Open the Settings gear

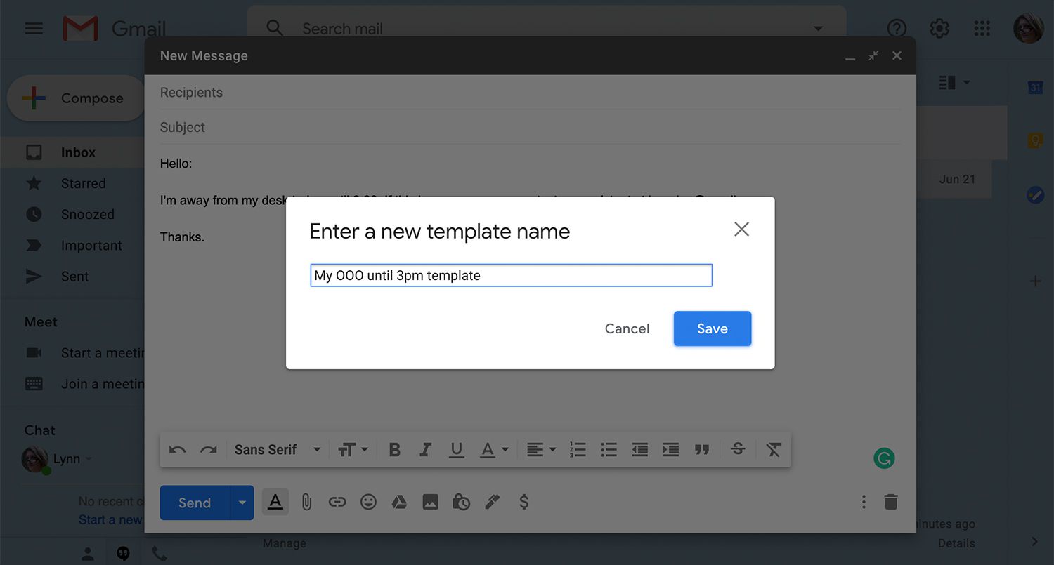click(x=939, y=28)
